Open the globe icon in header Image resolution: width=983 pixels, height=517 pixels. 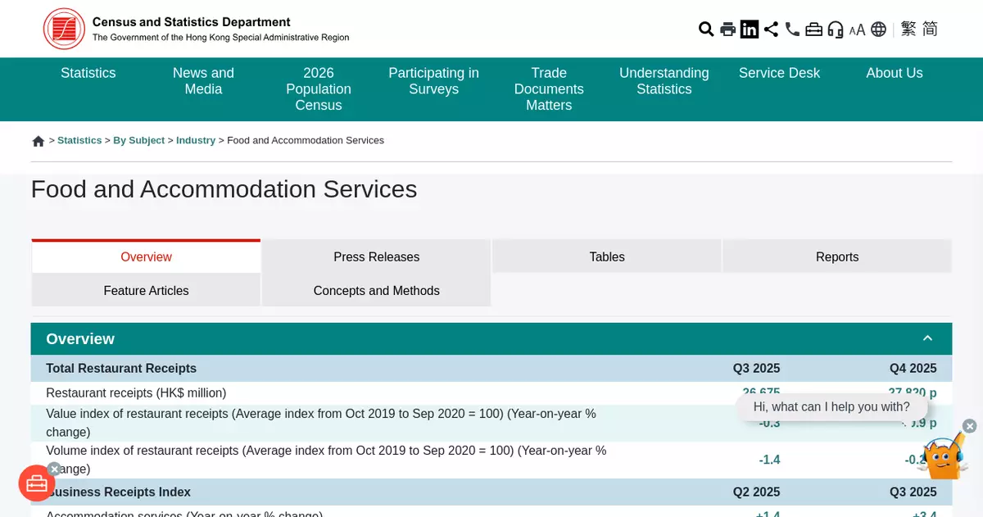(878, 29)
